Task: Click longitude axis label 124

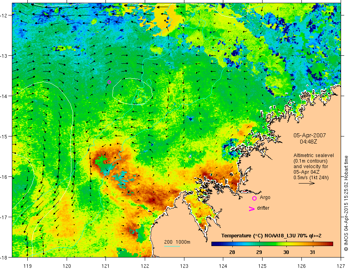Action: tap(223, 266)
